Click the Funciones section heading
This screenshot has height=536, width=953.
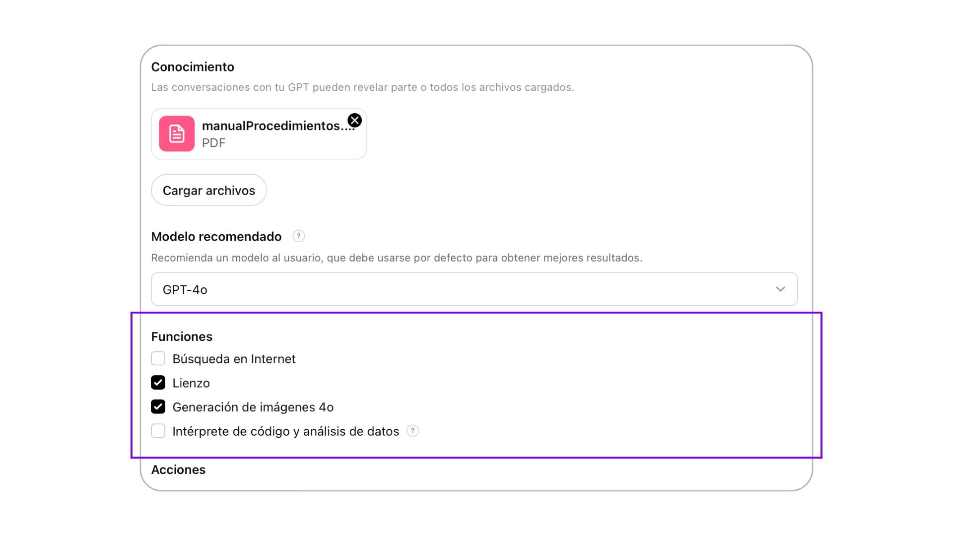(182, 336)
